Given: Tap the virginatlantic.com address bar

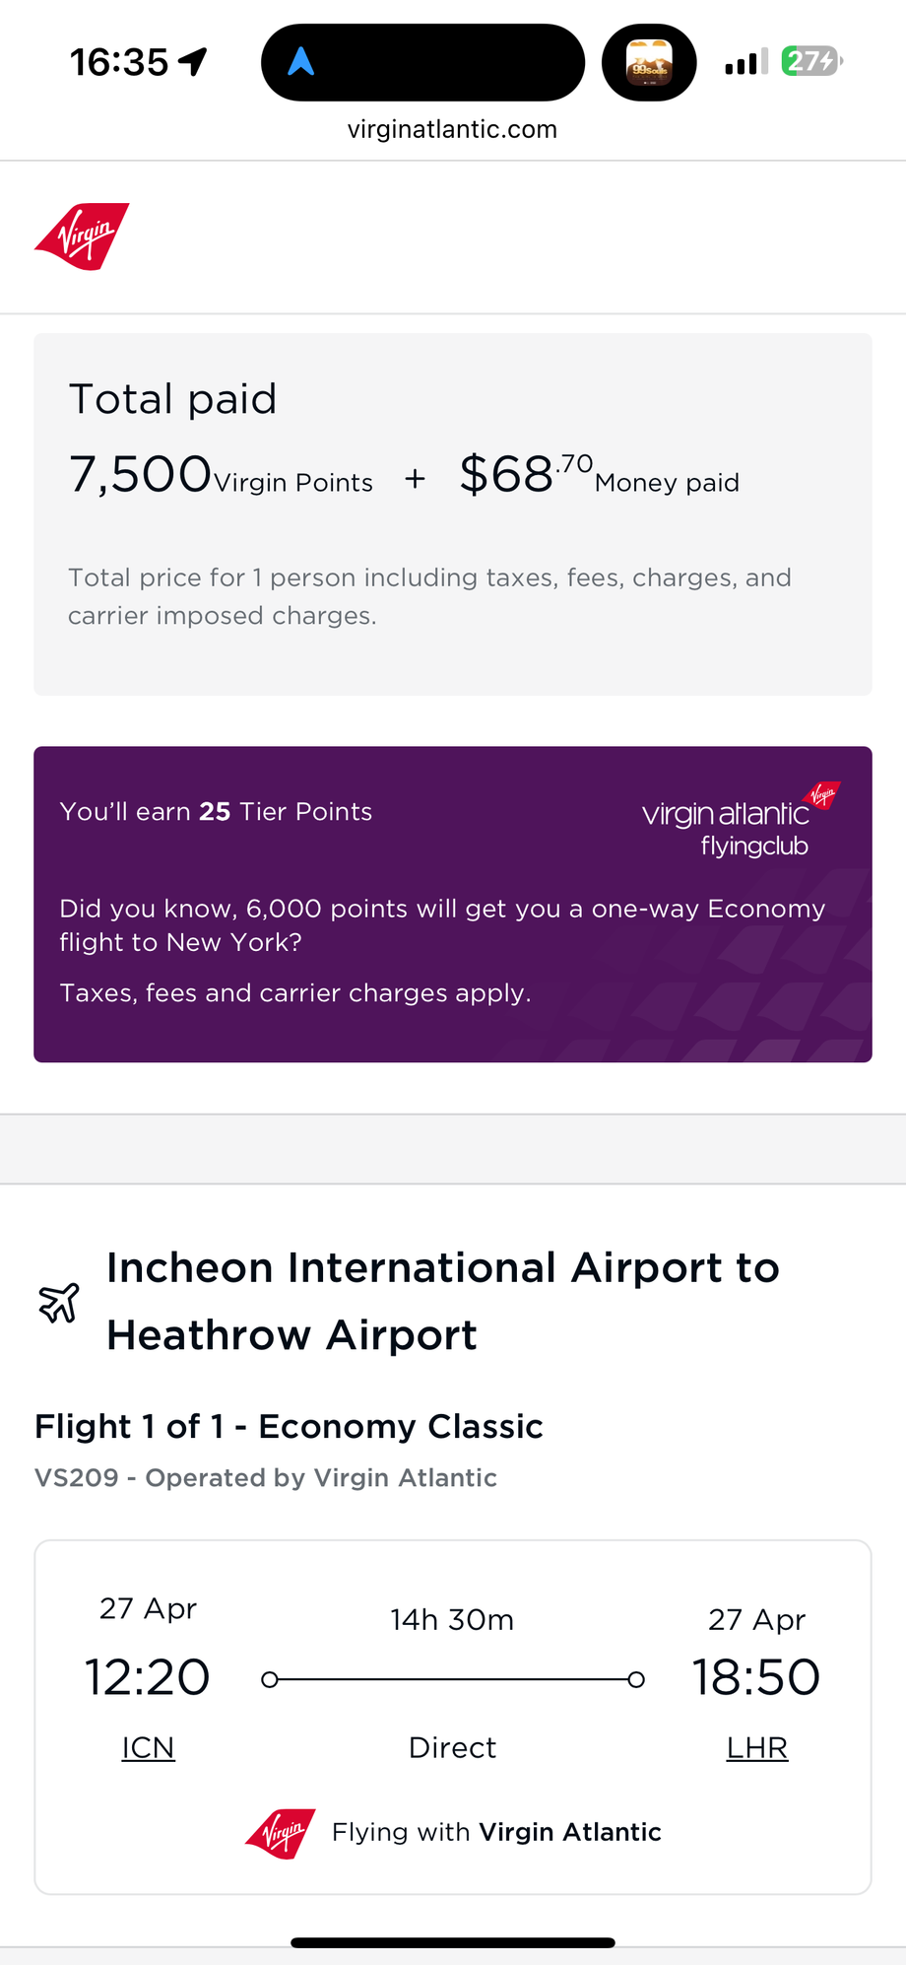Looking at the screenshot, I should tap(452, 129).
